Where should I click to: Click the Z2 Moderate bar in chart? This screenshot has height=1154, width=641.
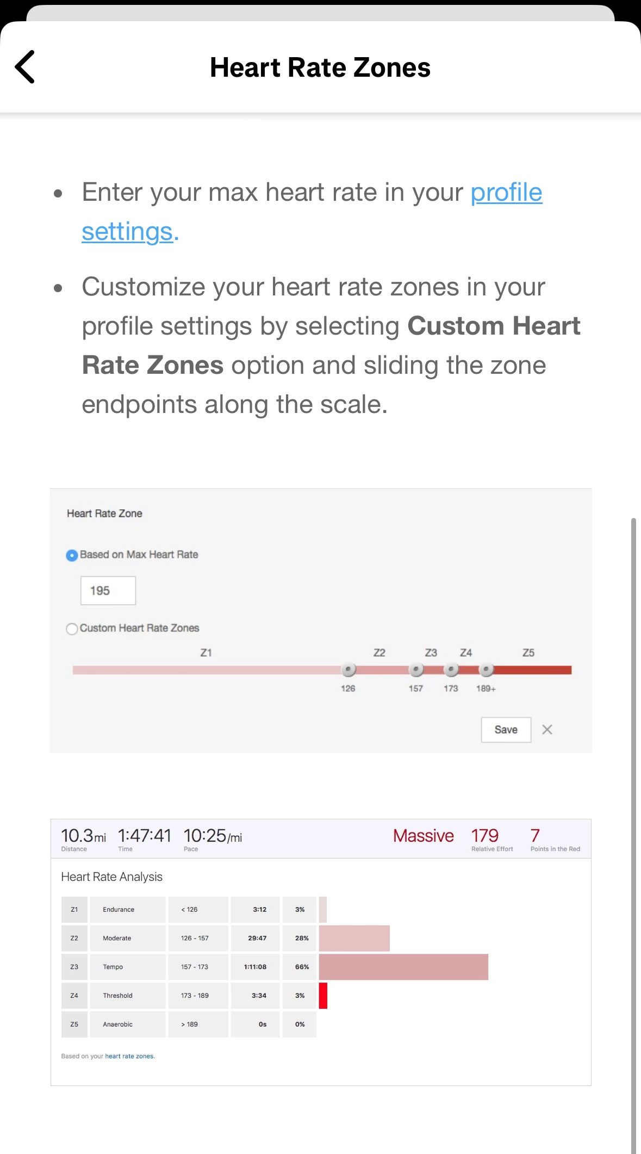pyautogui.click(x=354, y=938)
